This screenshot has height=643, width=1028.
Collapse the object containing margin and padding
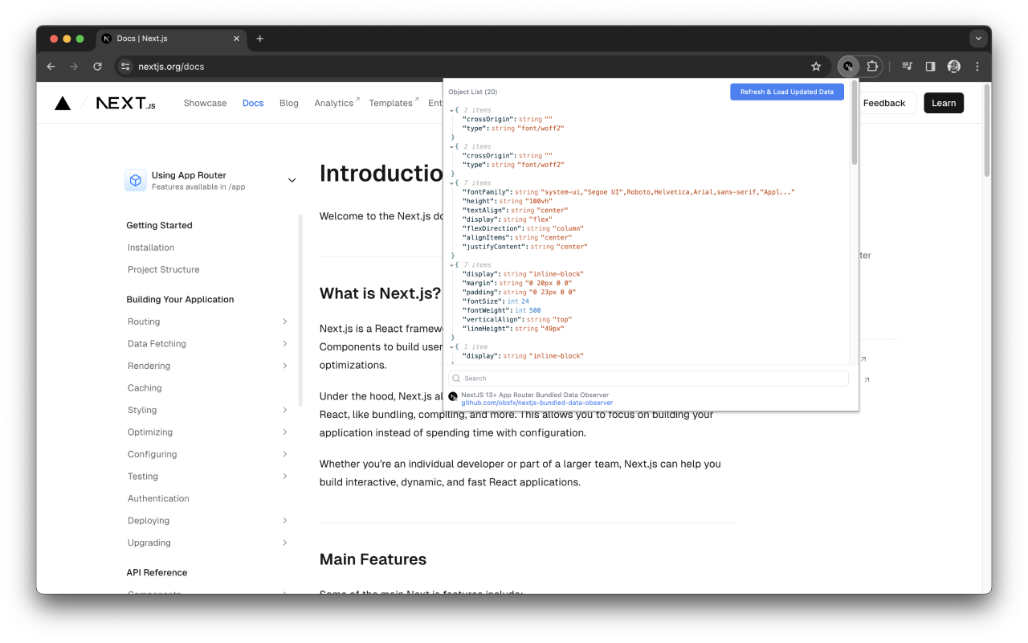coord(451,265)
